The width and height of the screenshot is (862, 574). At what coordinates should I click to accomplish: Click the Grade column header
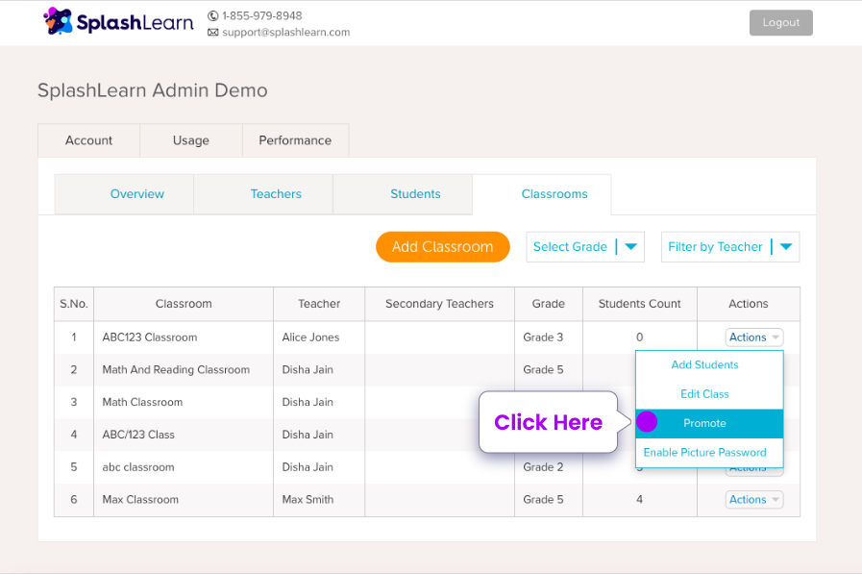(x=548, y=304)
